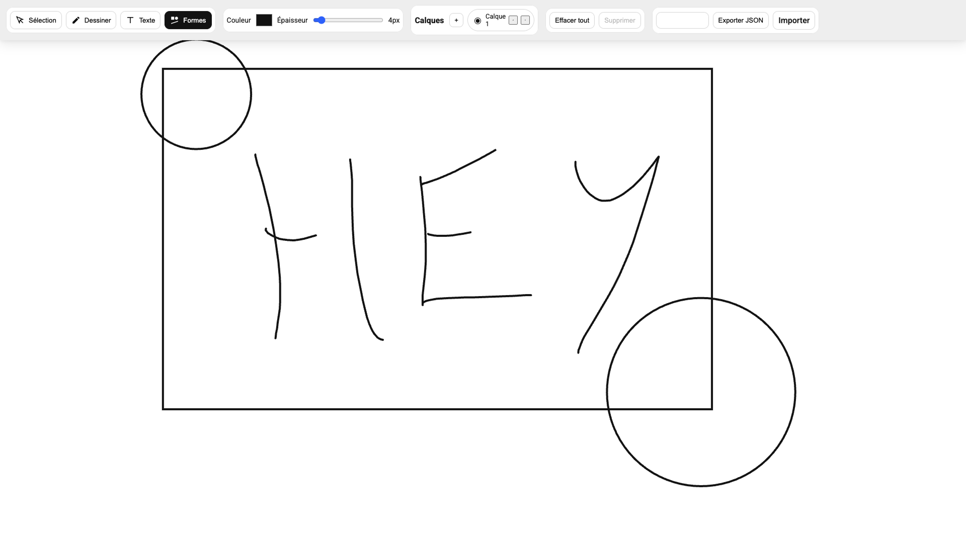Viewport: 966px width, 543px height.
Task: Focus the empty input field near Exporter JSON
Action: point(682,20)
